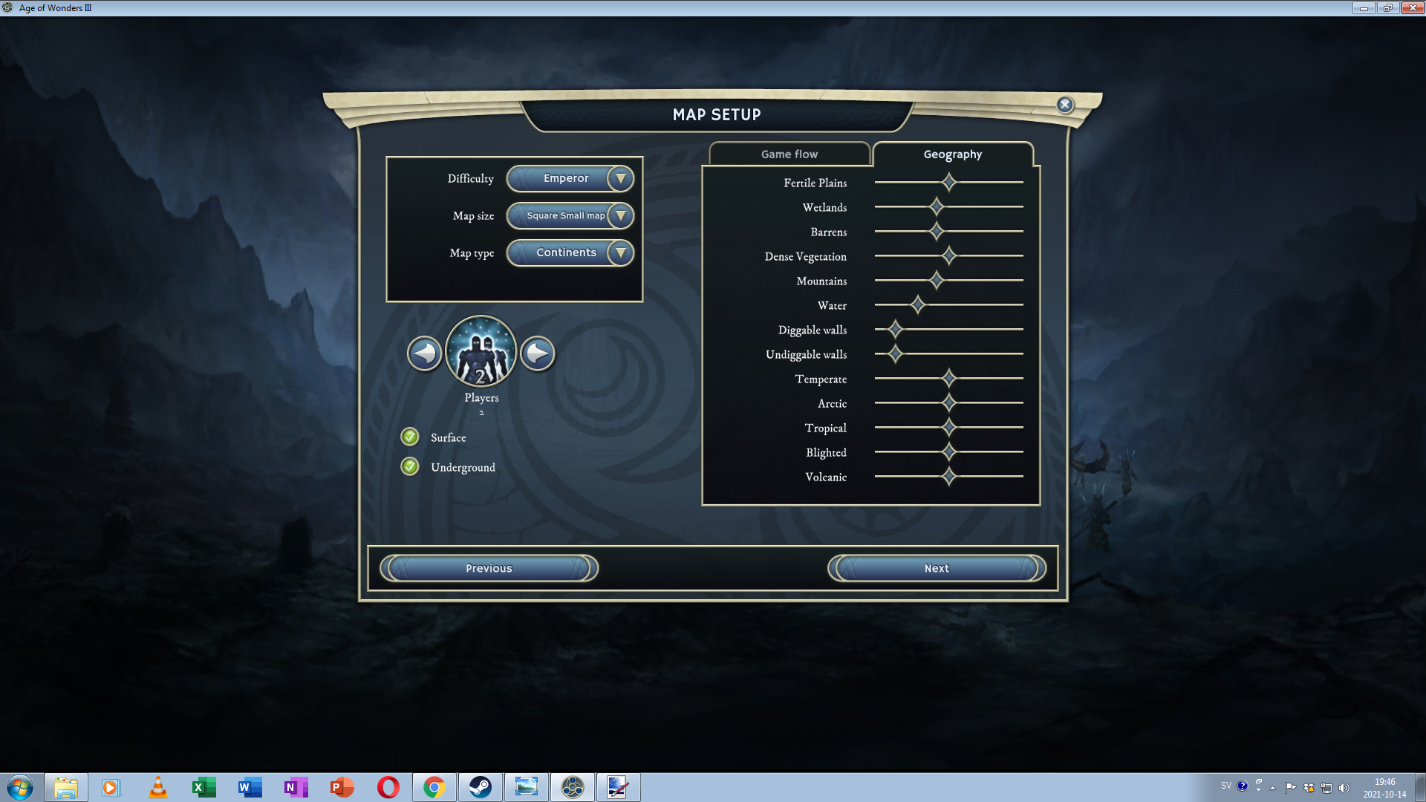Screen dimensions: 1426x802
Task: Switch to the Game flow tab
Action: 789,154
